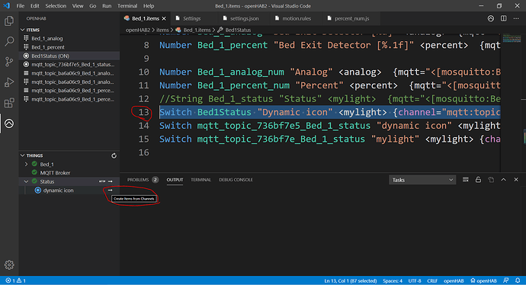Collapse the Things section
This screenshot has height=285, width=526.
22,155
